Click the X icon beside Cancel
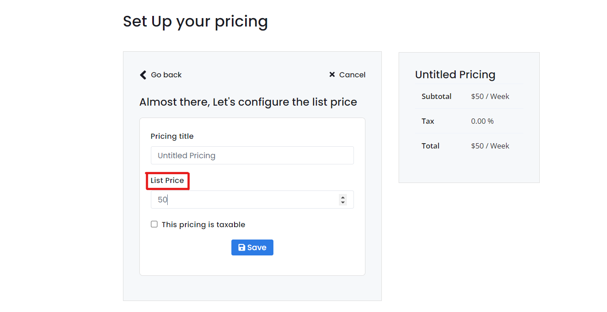This screenshot has width=607, height=312. click(x=332, y=75)
